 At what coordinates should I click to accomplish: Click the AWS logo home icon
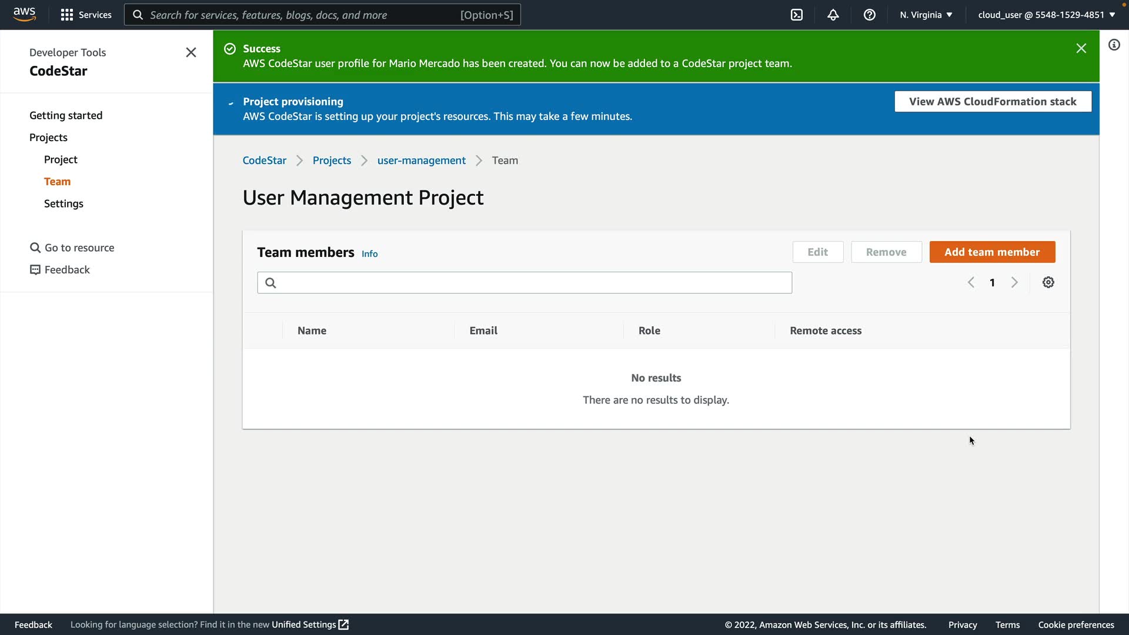(x=24, y=14)
